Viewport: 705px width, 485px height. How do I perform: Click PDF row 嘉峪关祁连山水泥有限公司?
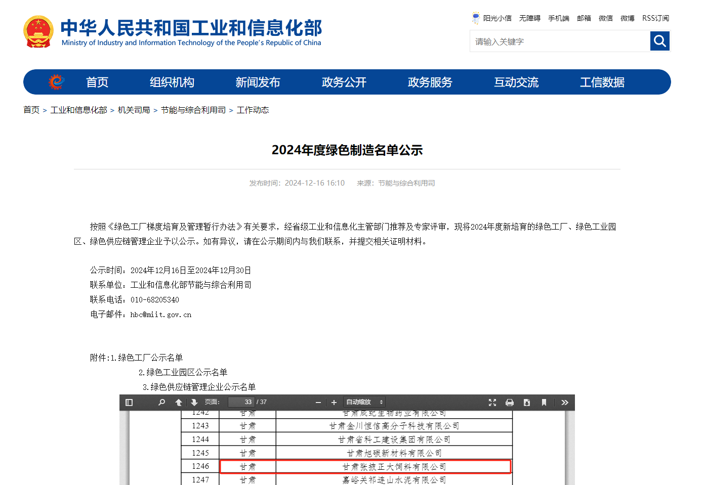click(394, 480)
